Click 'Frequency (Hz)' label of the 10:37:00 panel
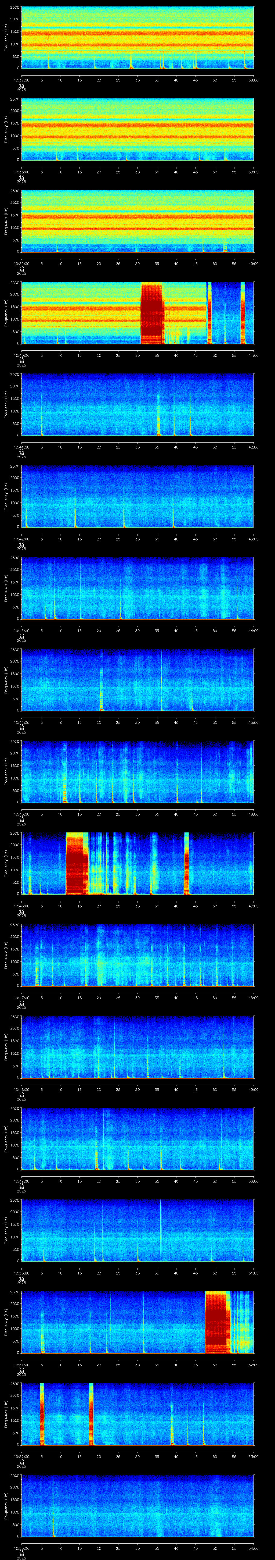The width and height of the screenshot is (275, 1560). 6,38
